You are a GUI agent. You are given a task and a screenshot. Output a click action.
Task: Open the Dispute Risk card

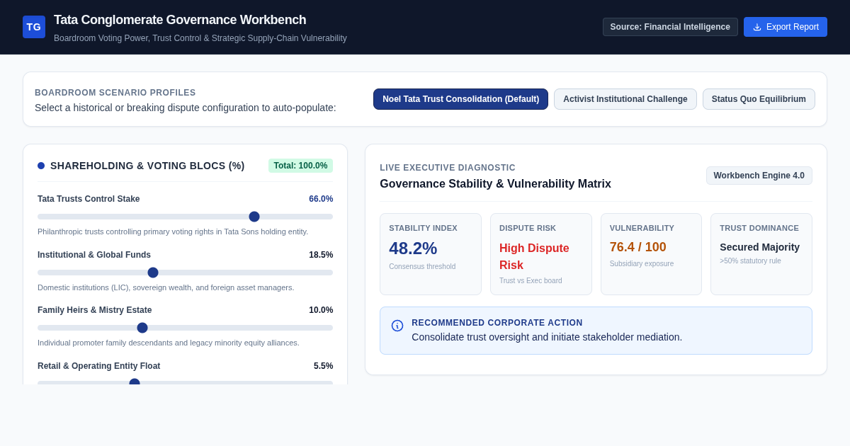point(541,254)
